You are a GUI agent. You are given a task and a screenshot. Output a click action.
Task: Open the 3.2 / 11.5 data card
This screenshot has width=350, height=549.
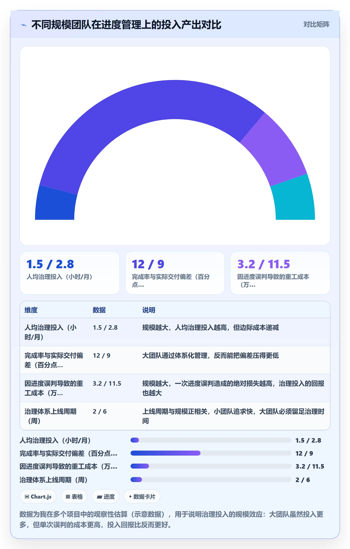pos(280,273)
